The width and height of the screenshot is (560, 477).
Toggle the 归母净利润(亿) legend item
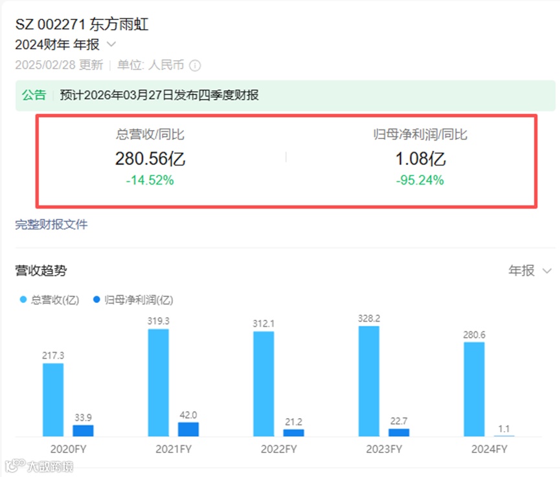click(133, 300)
